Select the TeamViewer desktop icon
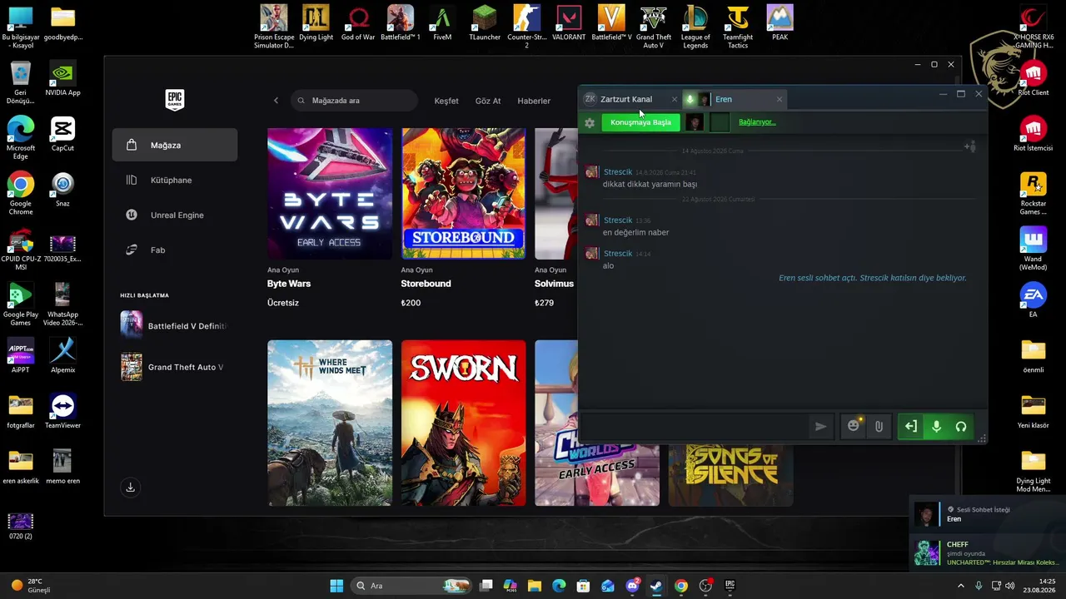Image resolution: width=1066 pixels, height=599 pixels. 62,412
